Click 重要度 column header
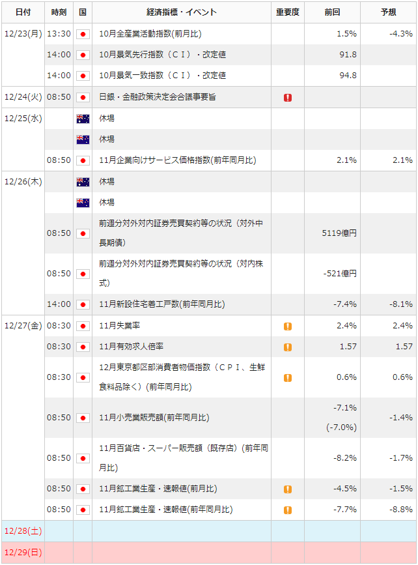418x565 pixels. coord(288,12)
